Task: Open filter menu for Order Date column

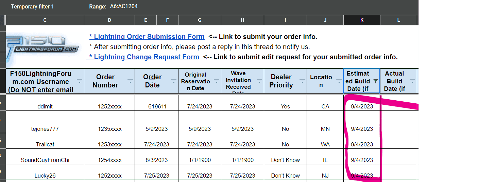Action: (174, 81)
